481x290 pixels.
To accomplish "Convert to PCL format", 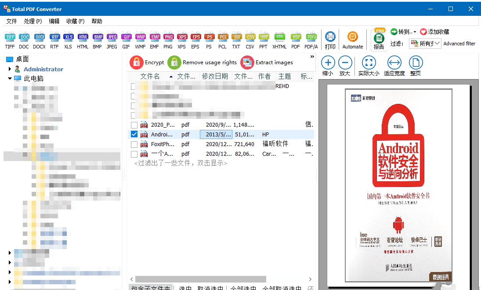I will click(x=223, y=40).
